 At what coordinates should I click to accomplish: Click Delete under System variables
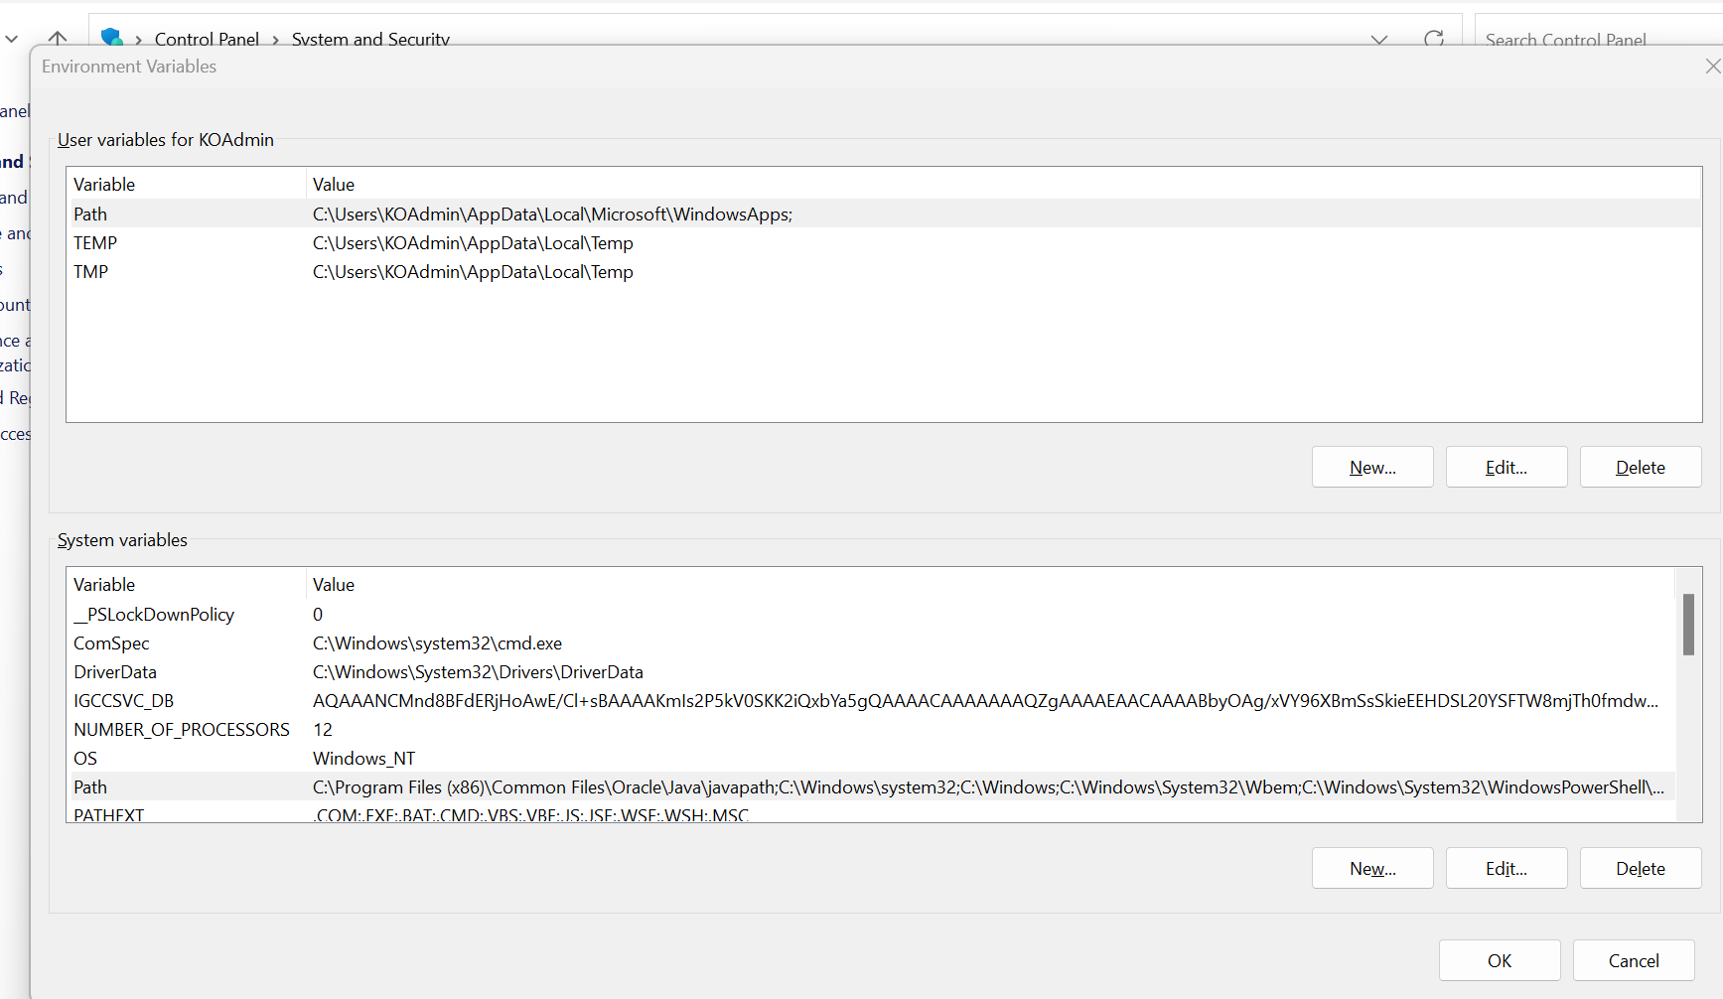1640,869
